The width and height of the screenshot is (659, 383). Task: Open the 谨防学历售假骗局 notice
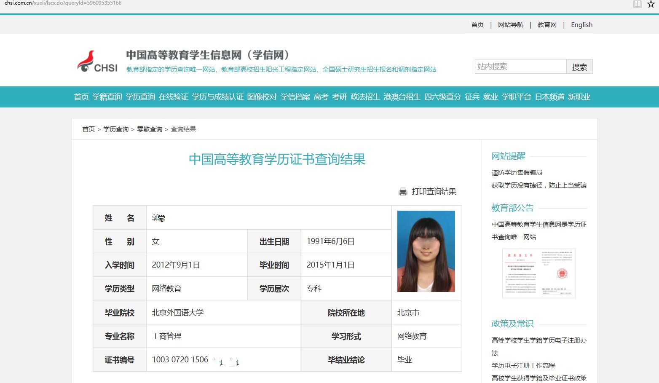[517, 172]
